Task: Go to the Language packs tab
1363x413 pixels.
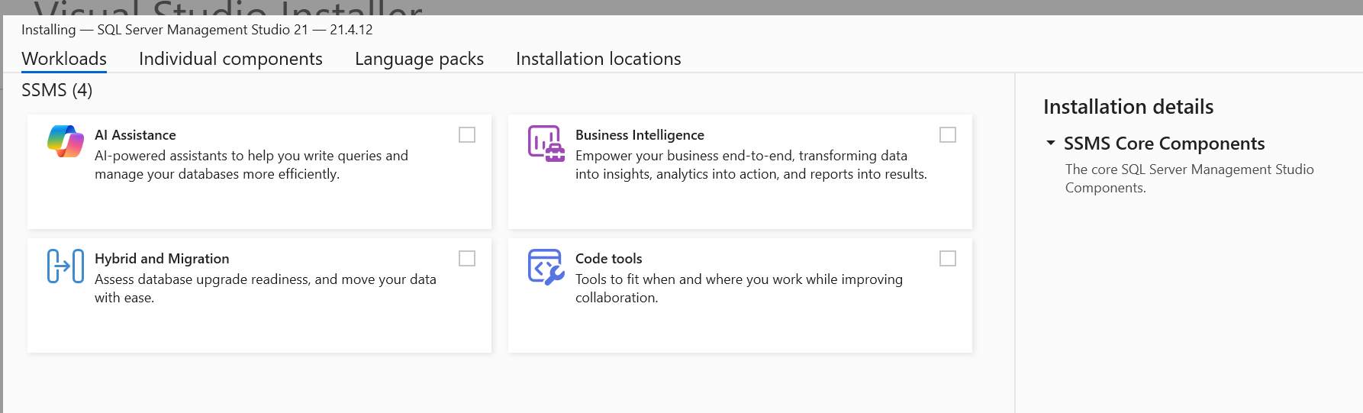Action: pos(419,59)
